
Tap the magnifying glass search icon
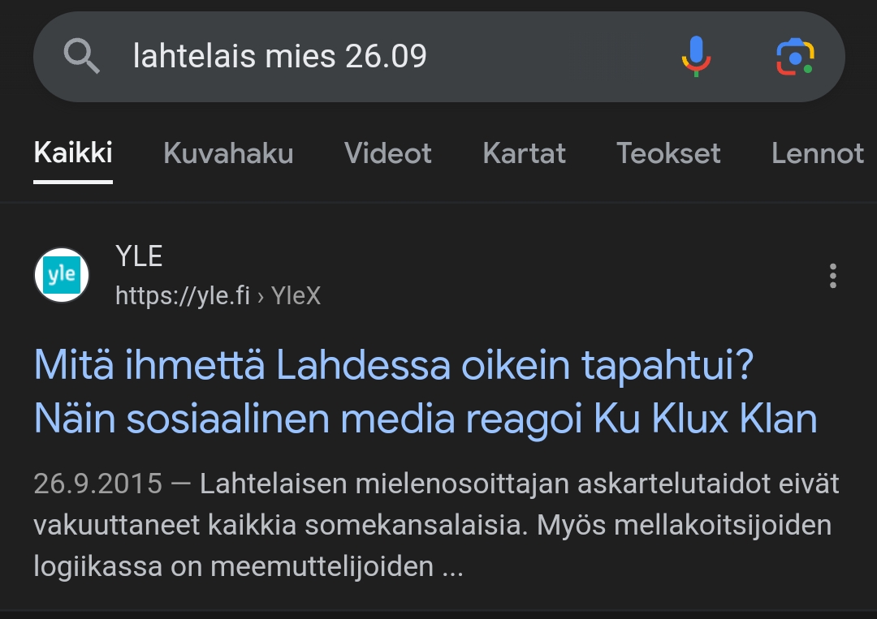click(x=82, y=57)
